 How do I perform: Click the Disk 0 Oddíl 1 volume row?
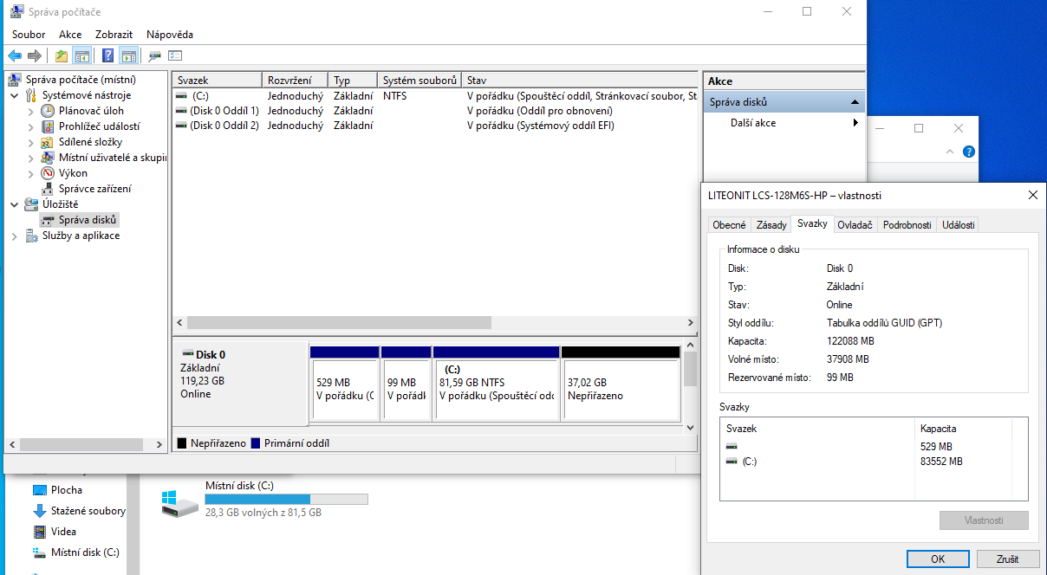tap(224, 111)
